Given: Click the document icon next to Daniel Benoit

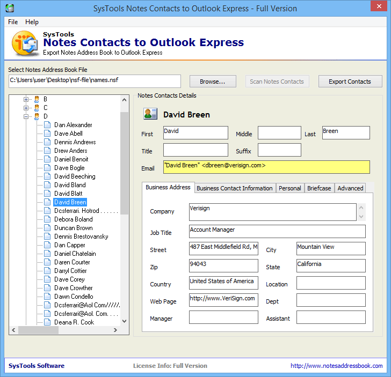Looking at the screenshot, I should (47, 159).
